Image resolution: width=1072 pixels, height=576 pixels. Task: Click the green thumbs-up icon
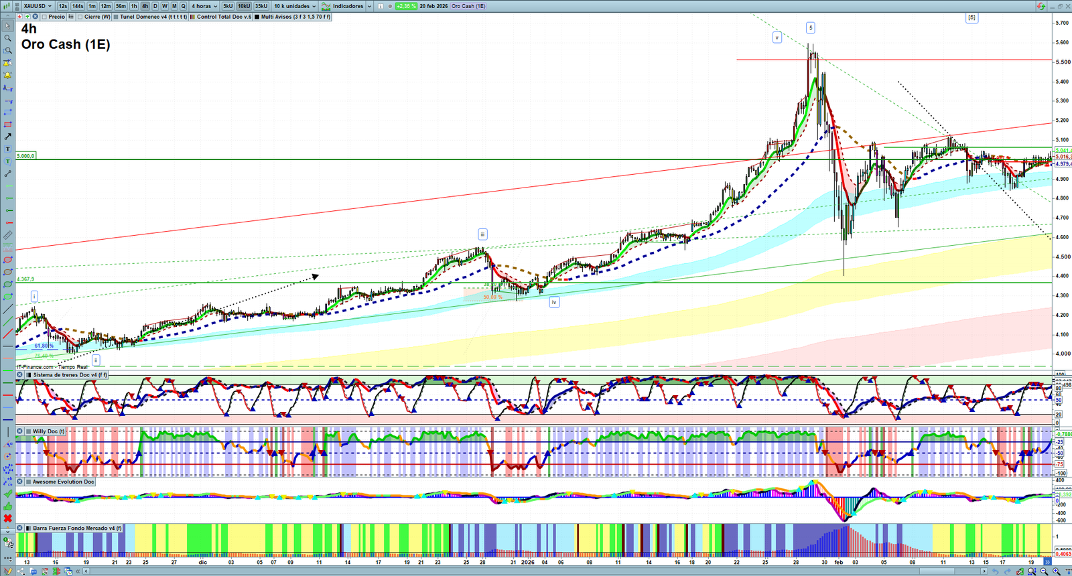(x=8, y=506)
